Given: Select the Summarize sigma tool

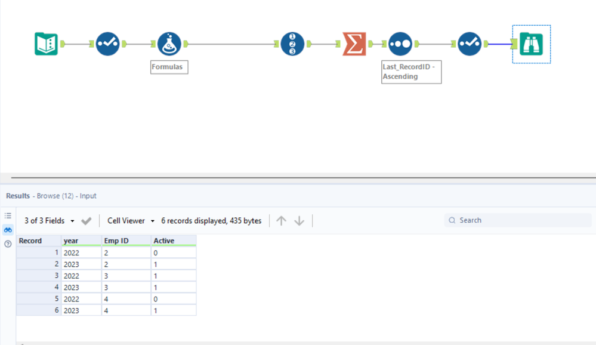Looking at the screenshot, I should point(354,44).
